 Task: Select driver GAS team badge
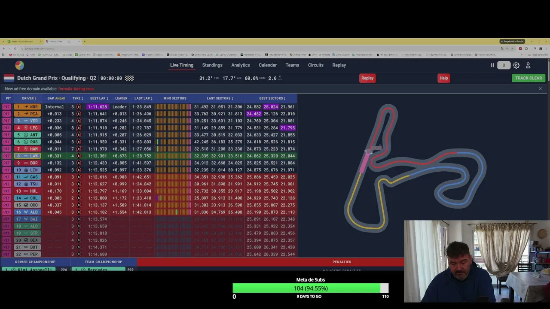point(27,177)
